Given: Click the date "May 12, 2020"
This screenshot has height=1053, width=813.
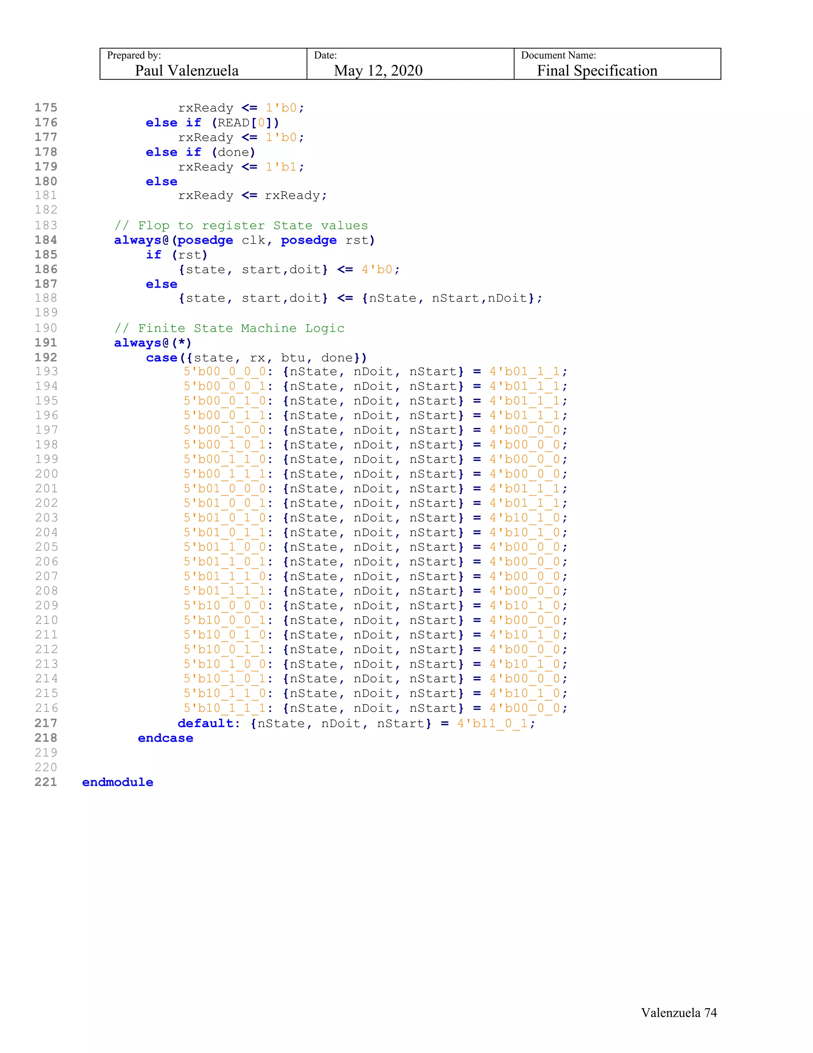Looking at the screenshot, I should [378, 70].
